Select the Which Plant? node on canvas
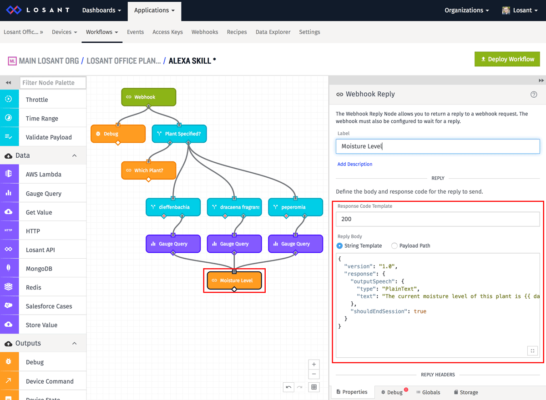The image size is (546, 400). pos(148,170)
